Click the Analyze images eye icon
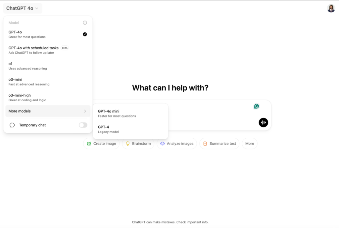 click(x=163, y=144)
